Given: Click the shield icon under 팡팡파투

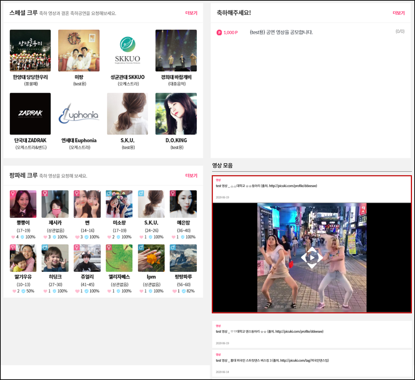Looking at the screenshot, I should click(x=183, y=291).
